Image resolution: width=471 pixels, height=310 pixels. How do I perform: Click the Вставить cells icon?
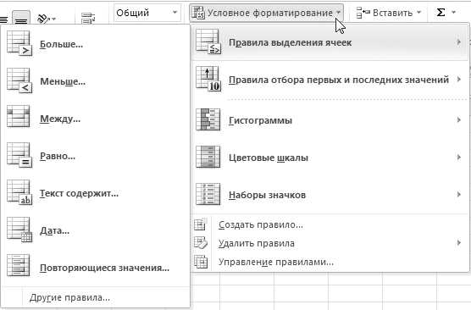tap(363, 13)
